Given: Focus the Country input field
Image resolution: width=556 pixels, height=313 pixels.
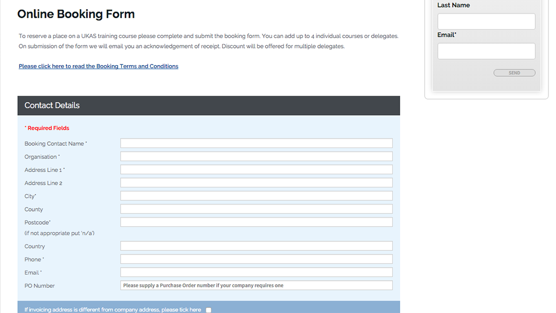Looking at the screenshot, I should click(256, 246).
